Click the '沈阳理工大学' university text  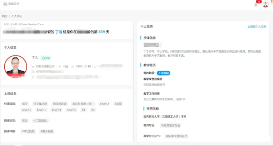click(170, 117)
